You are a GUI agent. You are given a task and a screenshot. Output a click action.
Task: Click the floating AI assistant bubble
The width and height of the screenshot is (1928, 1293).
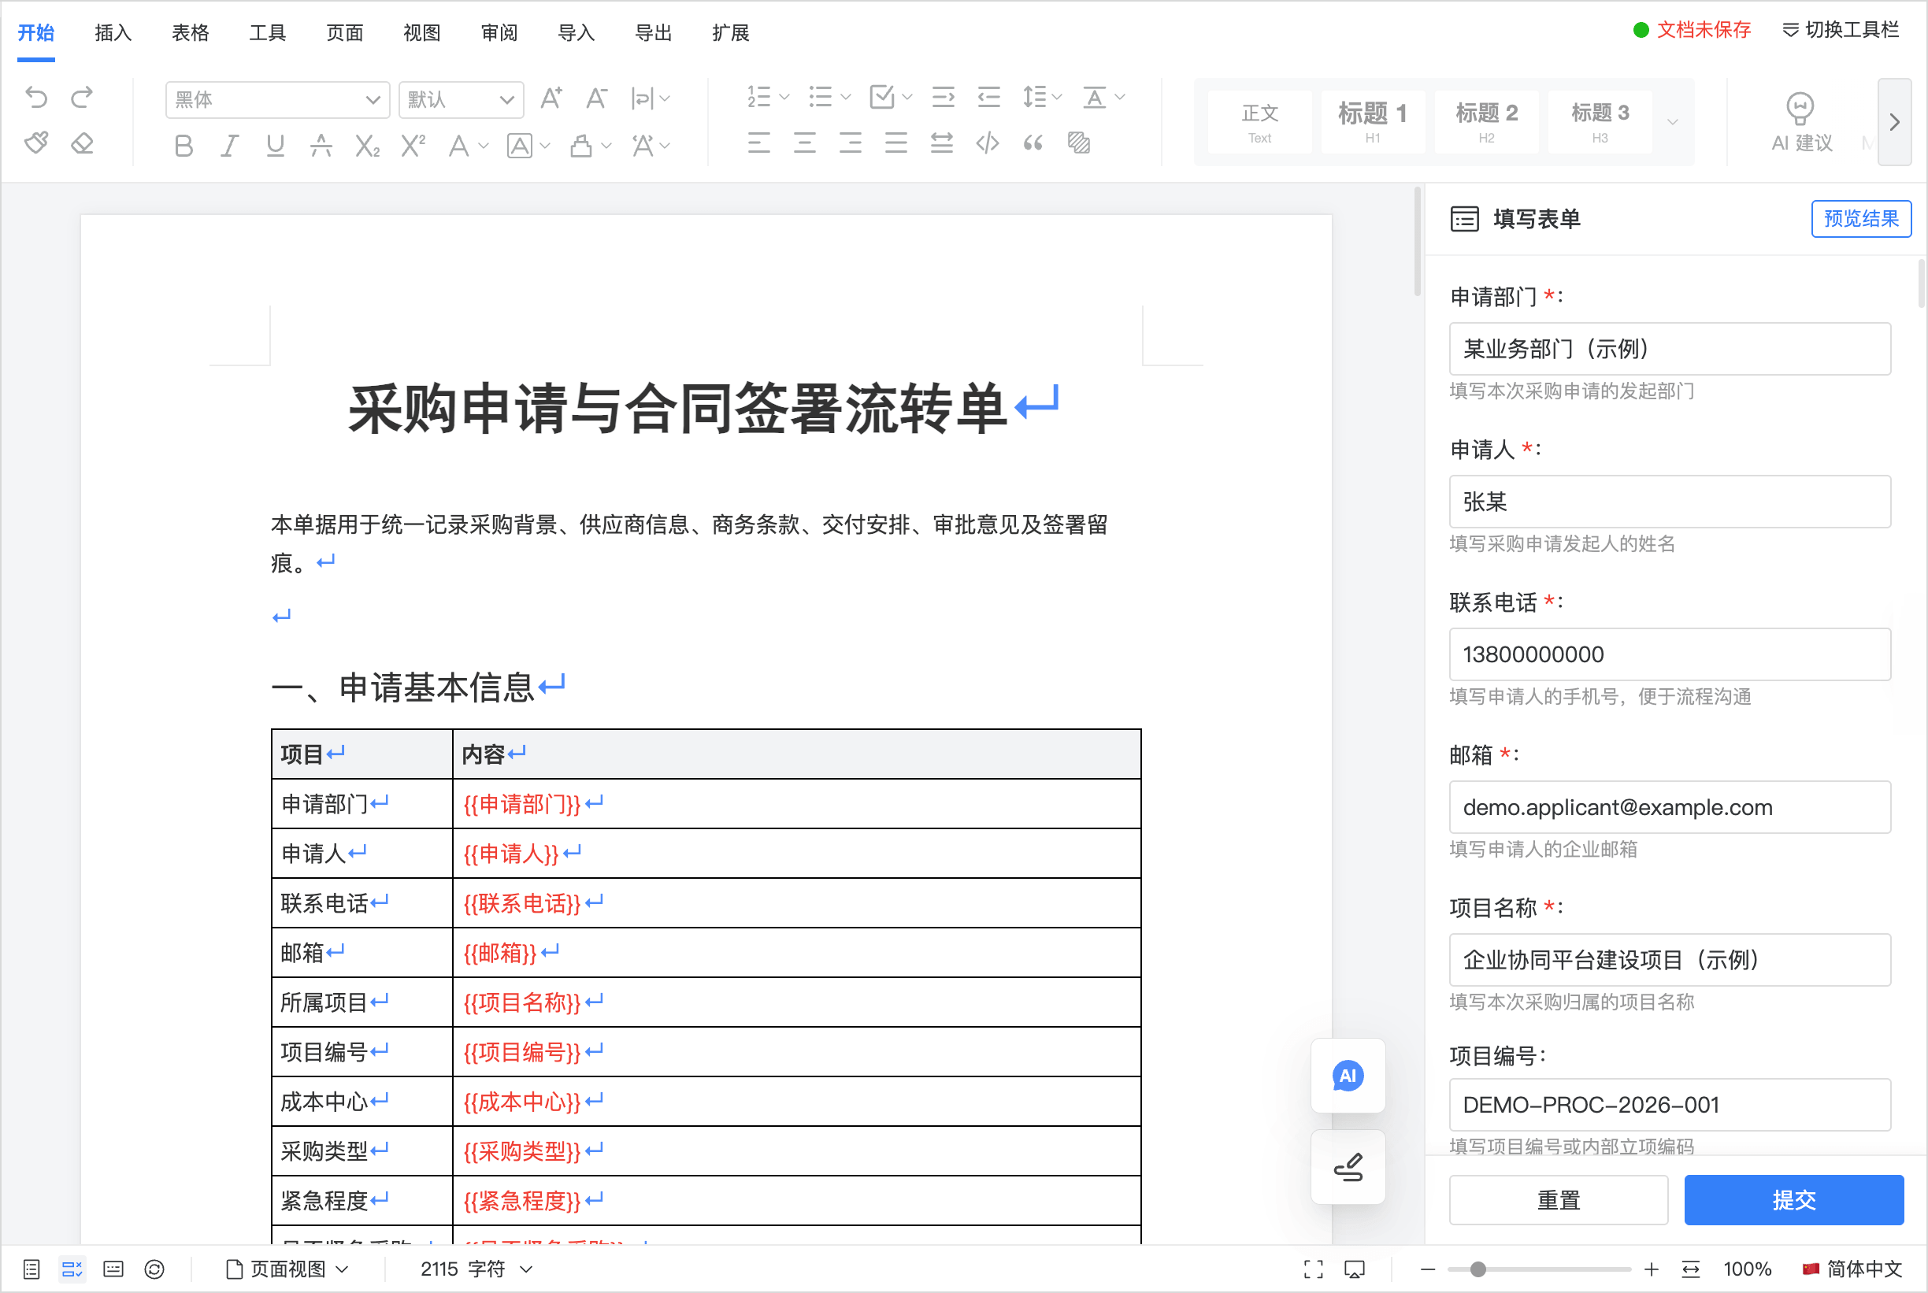[1348, 1076]
